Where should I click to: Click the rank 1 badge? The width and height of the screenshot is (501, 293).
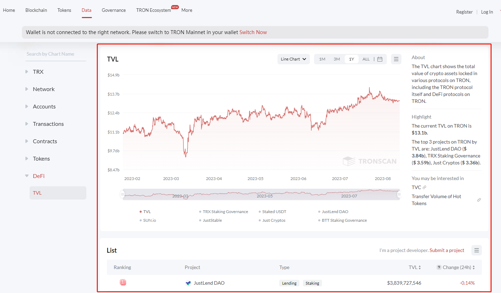click(x=123, y=282)
